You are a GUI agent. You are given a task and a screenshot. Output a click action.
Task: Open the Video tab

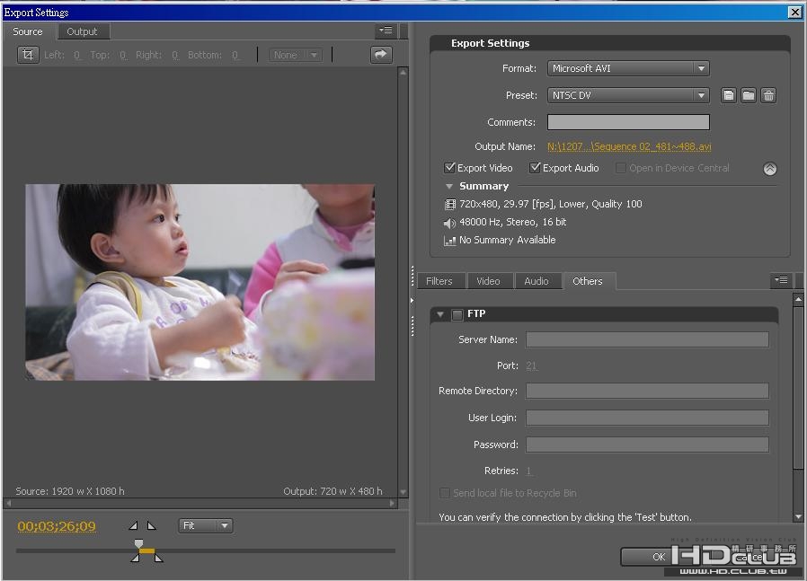[x=488, y=281]
